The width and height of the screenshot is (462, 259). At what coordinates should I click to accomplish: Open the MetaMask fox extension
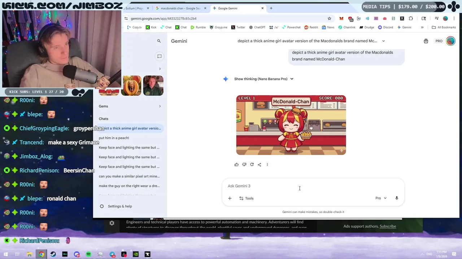point(341,18)
